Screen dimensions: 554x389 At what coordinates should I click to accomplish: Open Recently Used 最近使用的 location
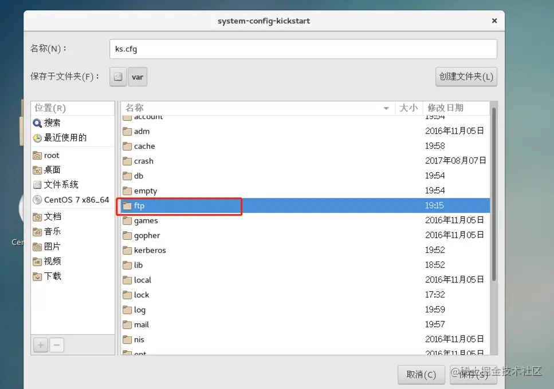[72, 137]
